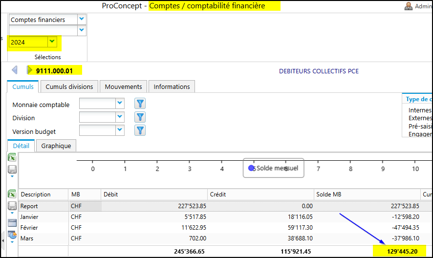Click account number 9111.000.01 field

click(54, 71)
